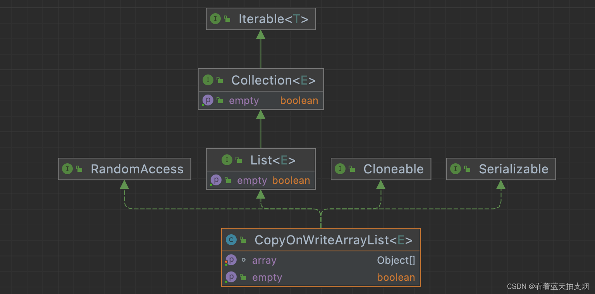
Task: Select the CopyOnWriteArrayList<E> class title
Action: coord(334,240)
